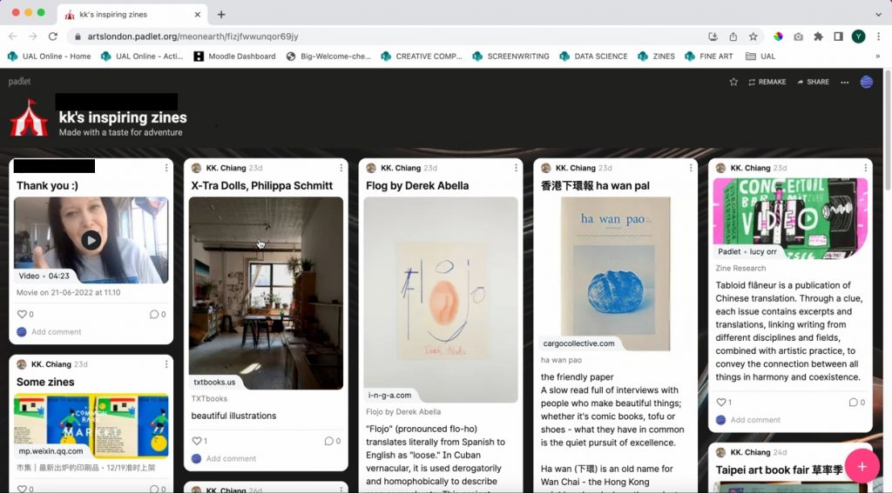Click the circus tent padlet icon

click(29, 117)
